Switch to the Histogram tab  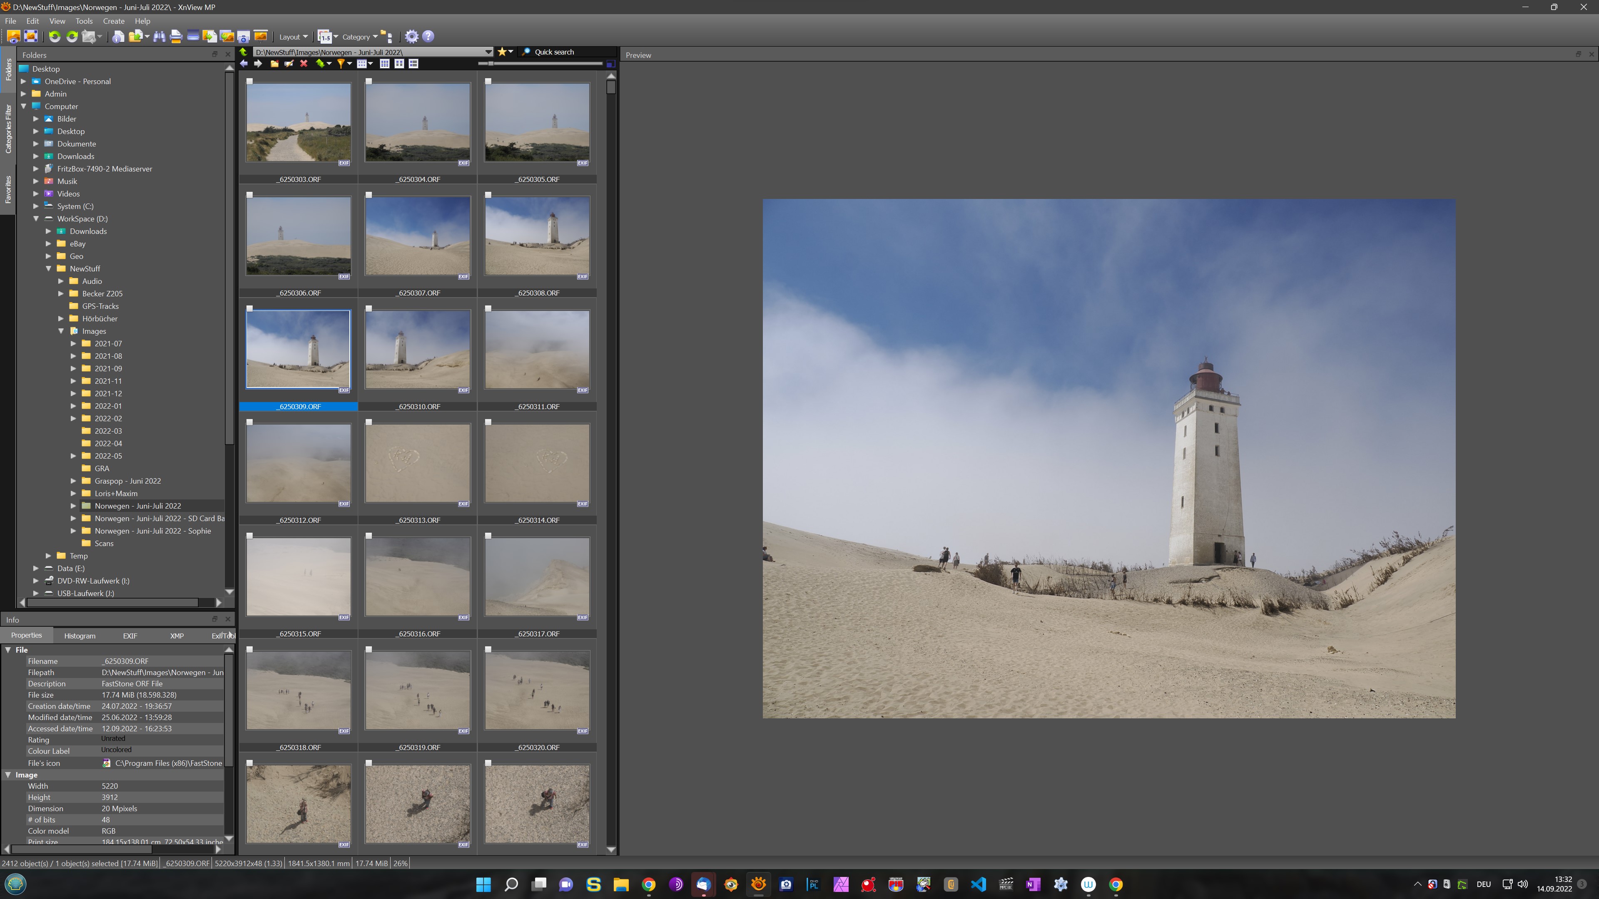tap(80, 635)
